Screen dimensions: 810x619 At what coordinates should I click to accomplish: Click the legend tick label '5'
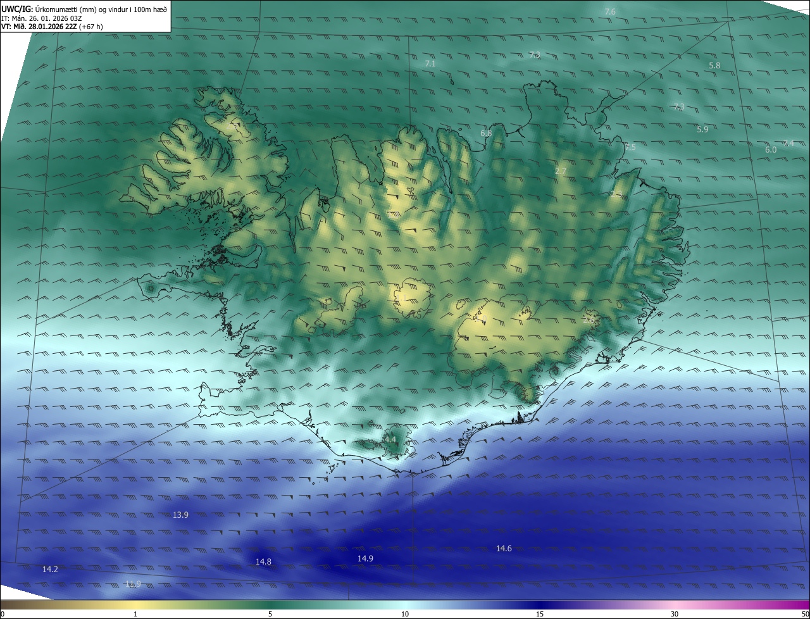coord(270,615)
